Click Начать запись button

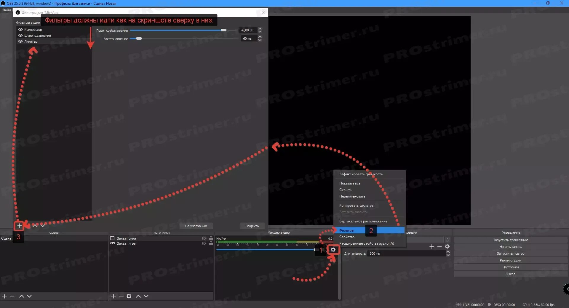pyautogui.click(x=510, y=247)
